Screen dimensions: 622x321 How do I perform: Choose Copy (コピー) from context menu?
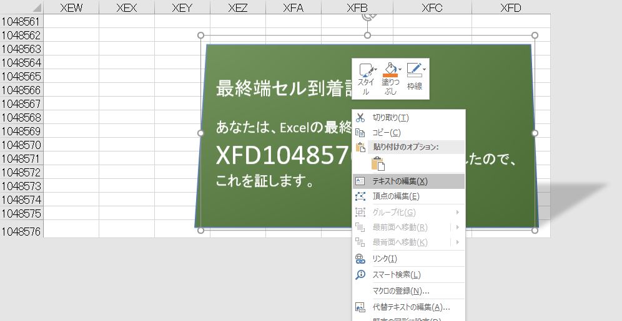point(408,133)
